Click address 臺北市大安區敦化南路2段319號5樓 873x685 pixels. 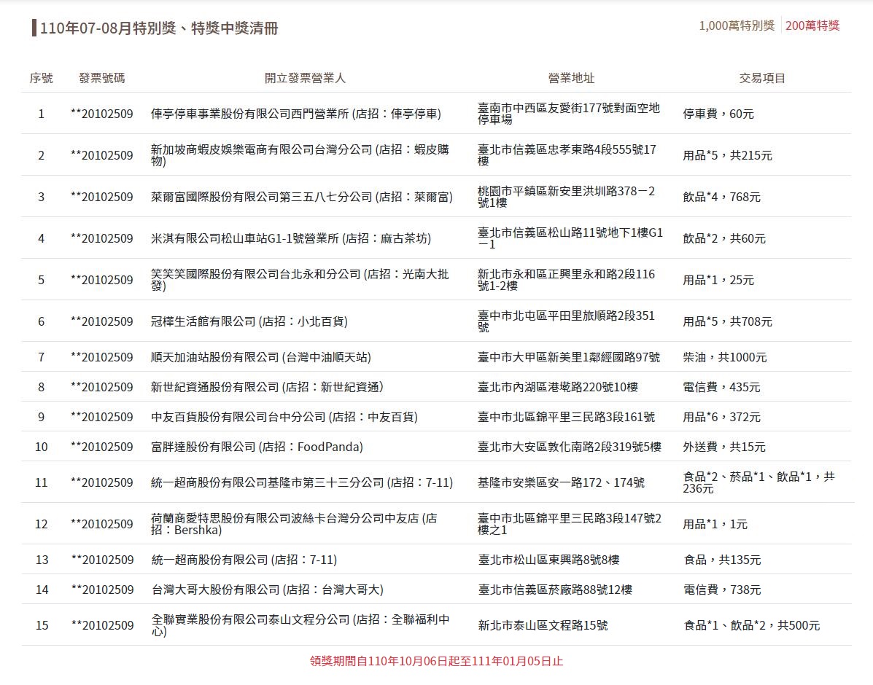tap(570, 447)
